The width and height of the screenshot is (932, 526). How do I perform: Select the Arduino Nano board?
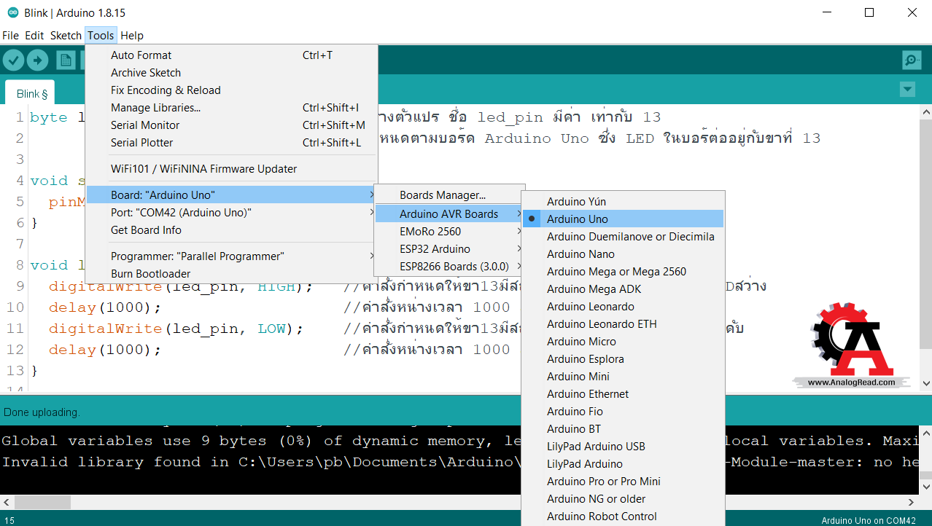pyautogui.click(x=624, y=254)
